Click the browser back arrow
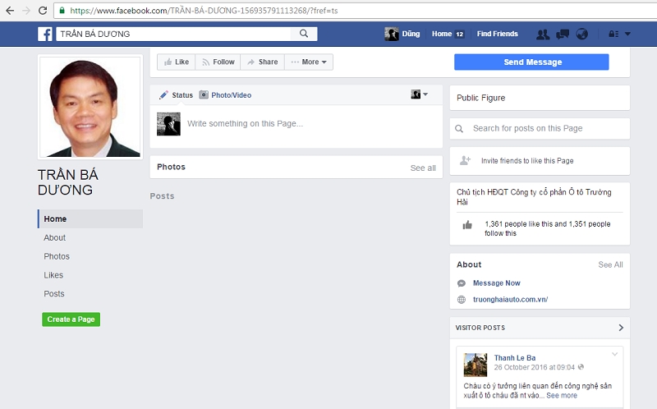The width and height of the screenshot is (657, 409). (9, 11)
